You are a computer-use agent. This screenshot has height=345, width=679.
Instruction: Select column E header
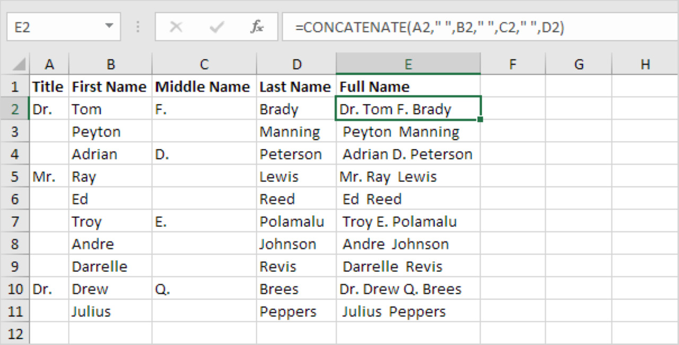coord(408,65)
